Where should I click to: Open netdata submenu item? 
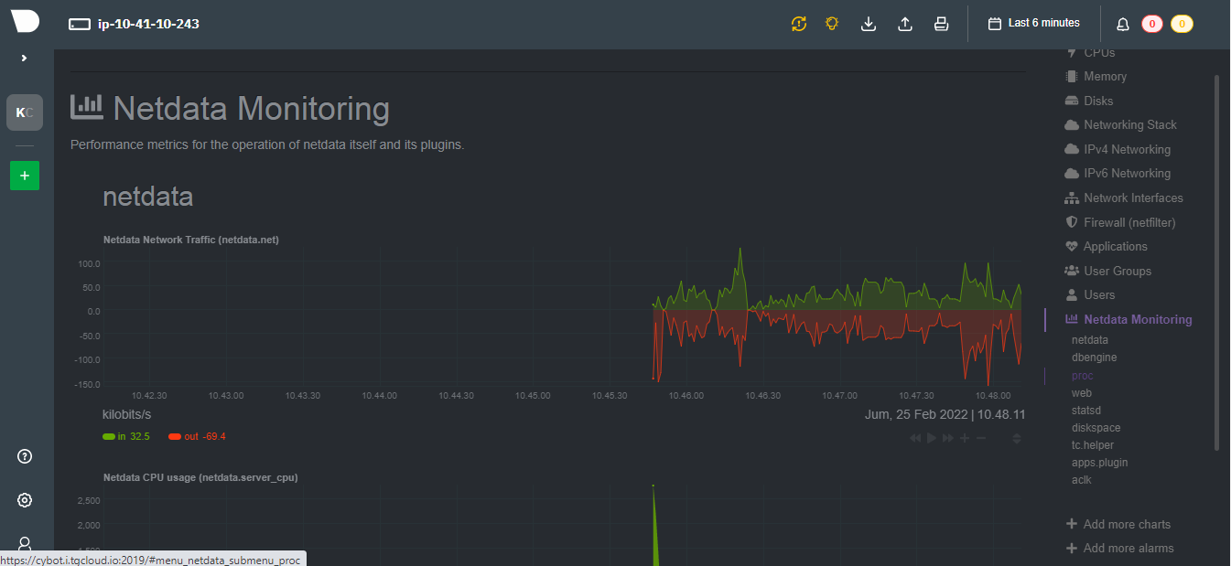pos(1089,340)
